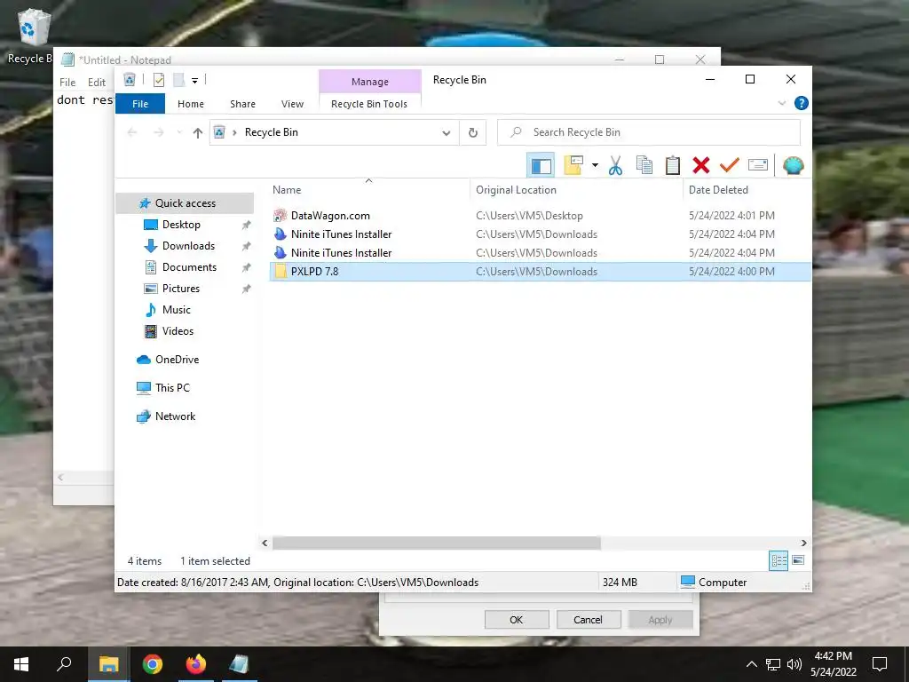Screen dimensions: 909x682
Task: Open the Notepad Edit menu
Action: coord(96,83)
